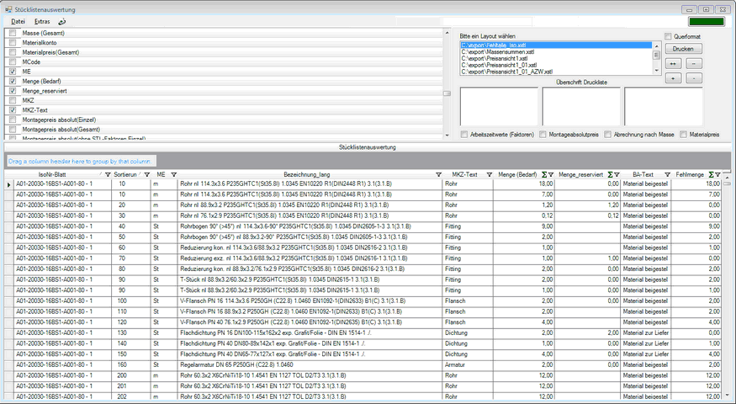Uncheck the Menge (Bedarf) field checkbox
This screenshot has width=736, height=404.
click(13, 81)
